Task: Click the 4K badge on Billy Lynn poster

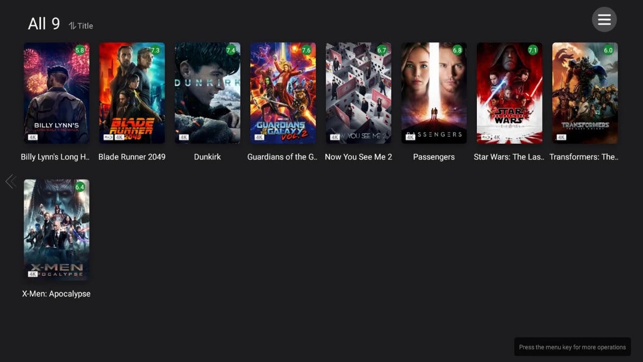Action: tap(33, 137)
